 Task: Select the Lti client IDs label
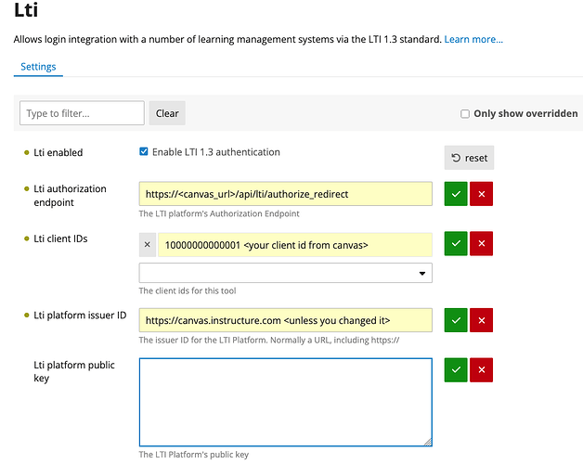pos(60,238)
